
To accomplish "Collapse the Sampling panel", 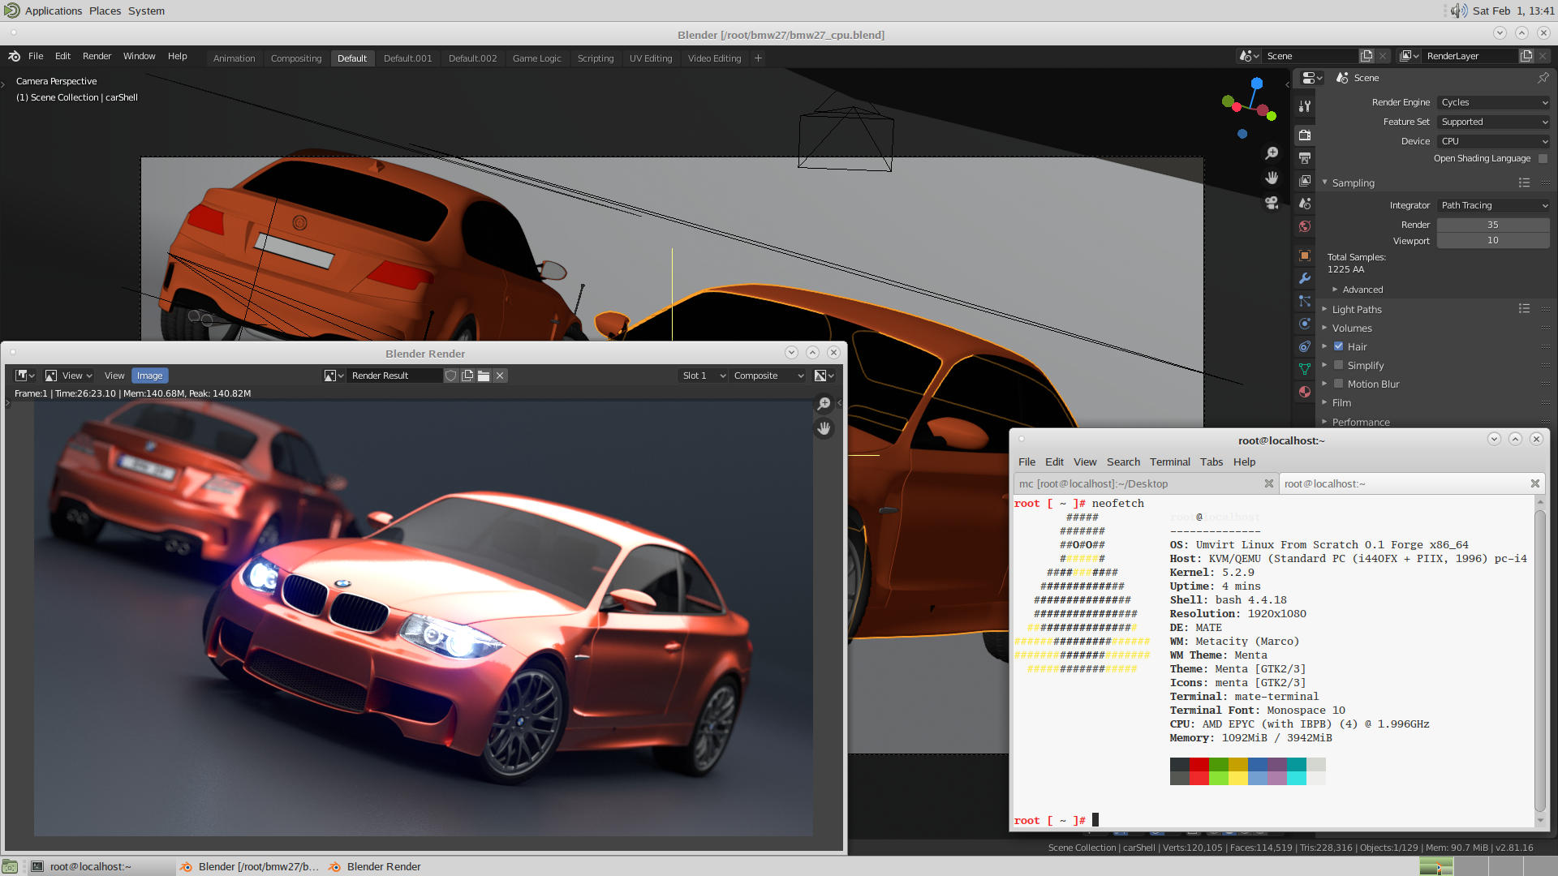I will [1324, 182].
